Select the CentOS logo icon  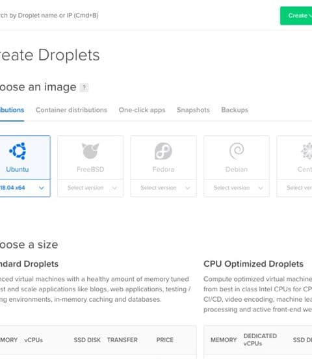(x=307, y=151)
